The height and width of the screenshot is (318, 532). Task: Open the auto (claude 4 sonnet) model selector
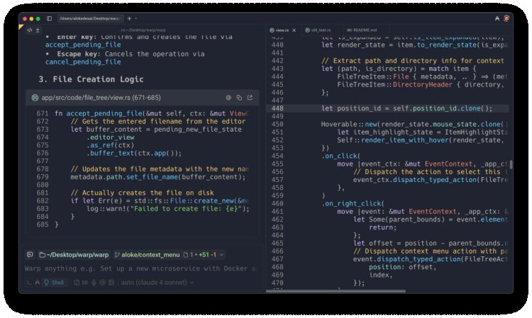click(155, 283)
